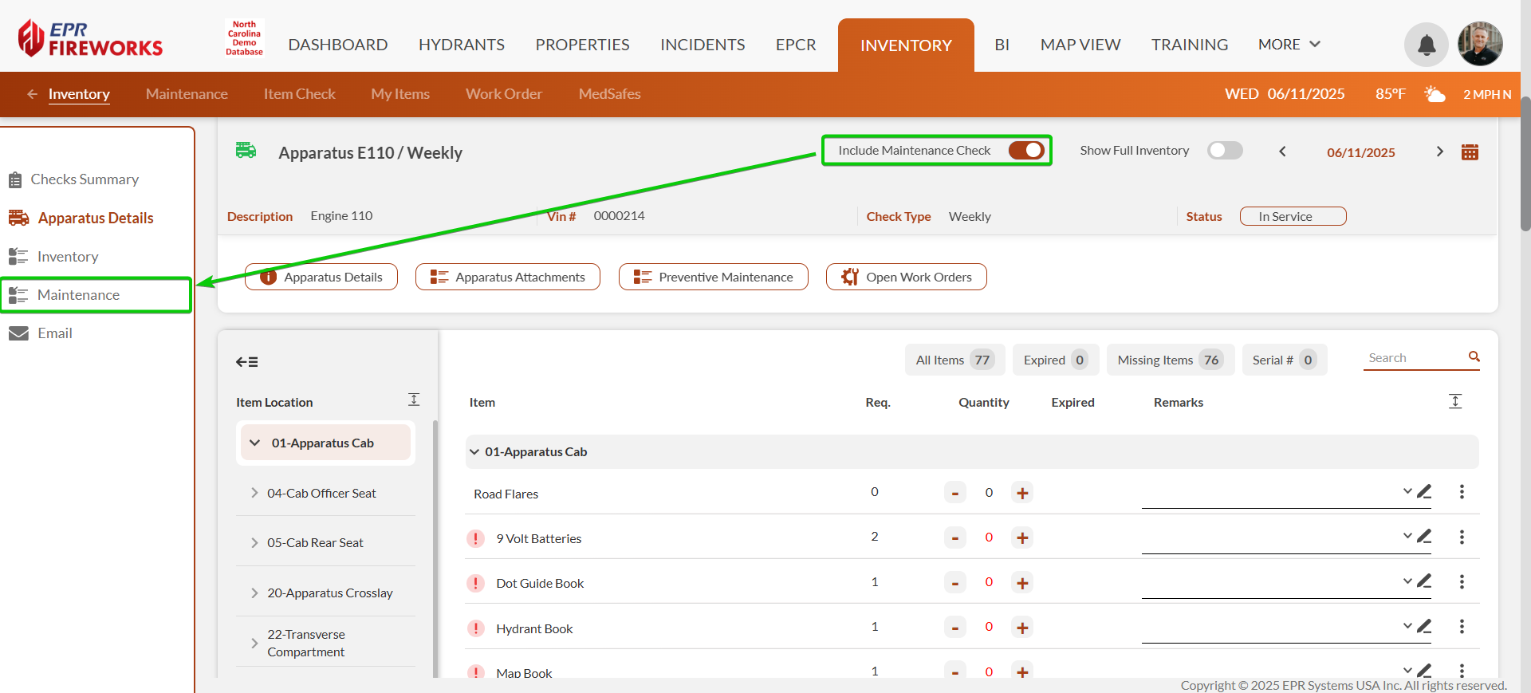The image size is (1531, 693).
Task: Open three-dot menu for 9 Volt Batteries
Action: coord(1461,537)
